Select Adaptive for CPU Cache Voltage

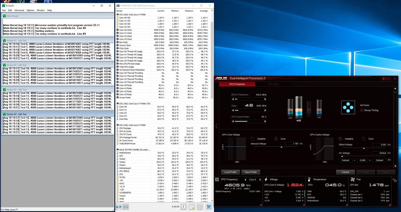[x=341, y=139]
